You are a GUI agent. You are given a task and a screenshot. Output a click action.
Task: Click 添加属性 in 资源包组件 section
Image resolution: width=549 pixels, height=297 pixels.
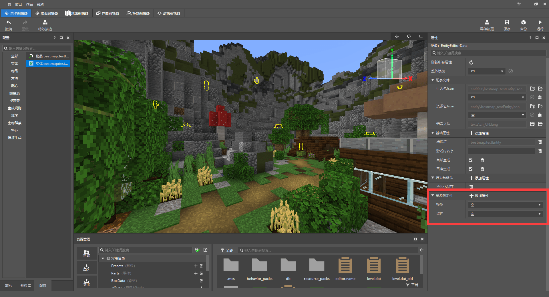[479, 196]
